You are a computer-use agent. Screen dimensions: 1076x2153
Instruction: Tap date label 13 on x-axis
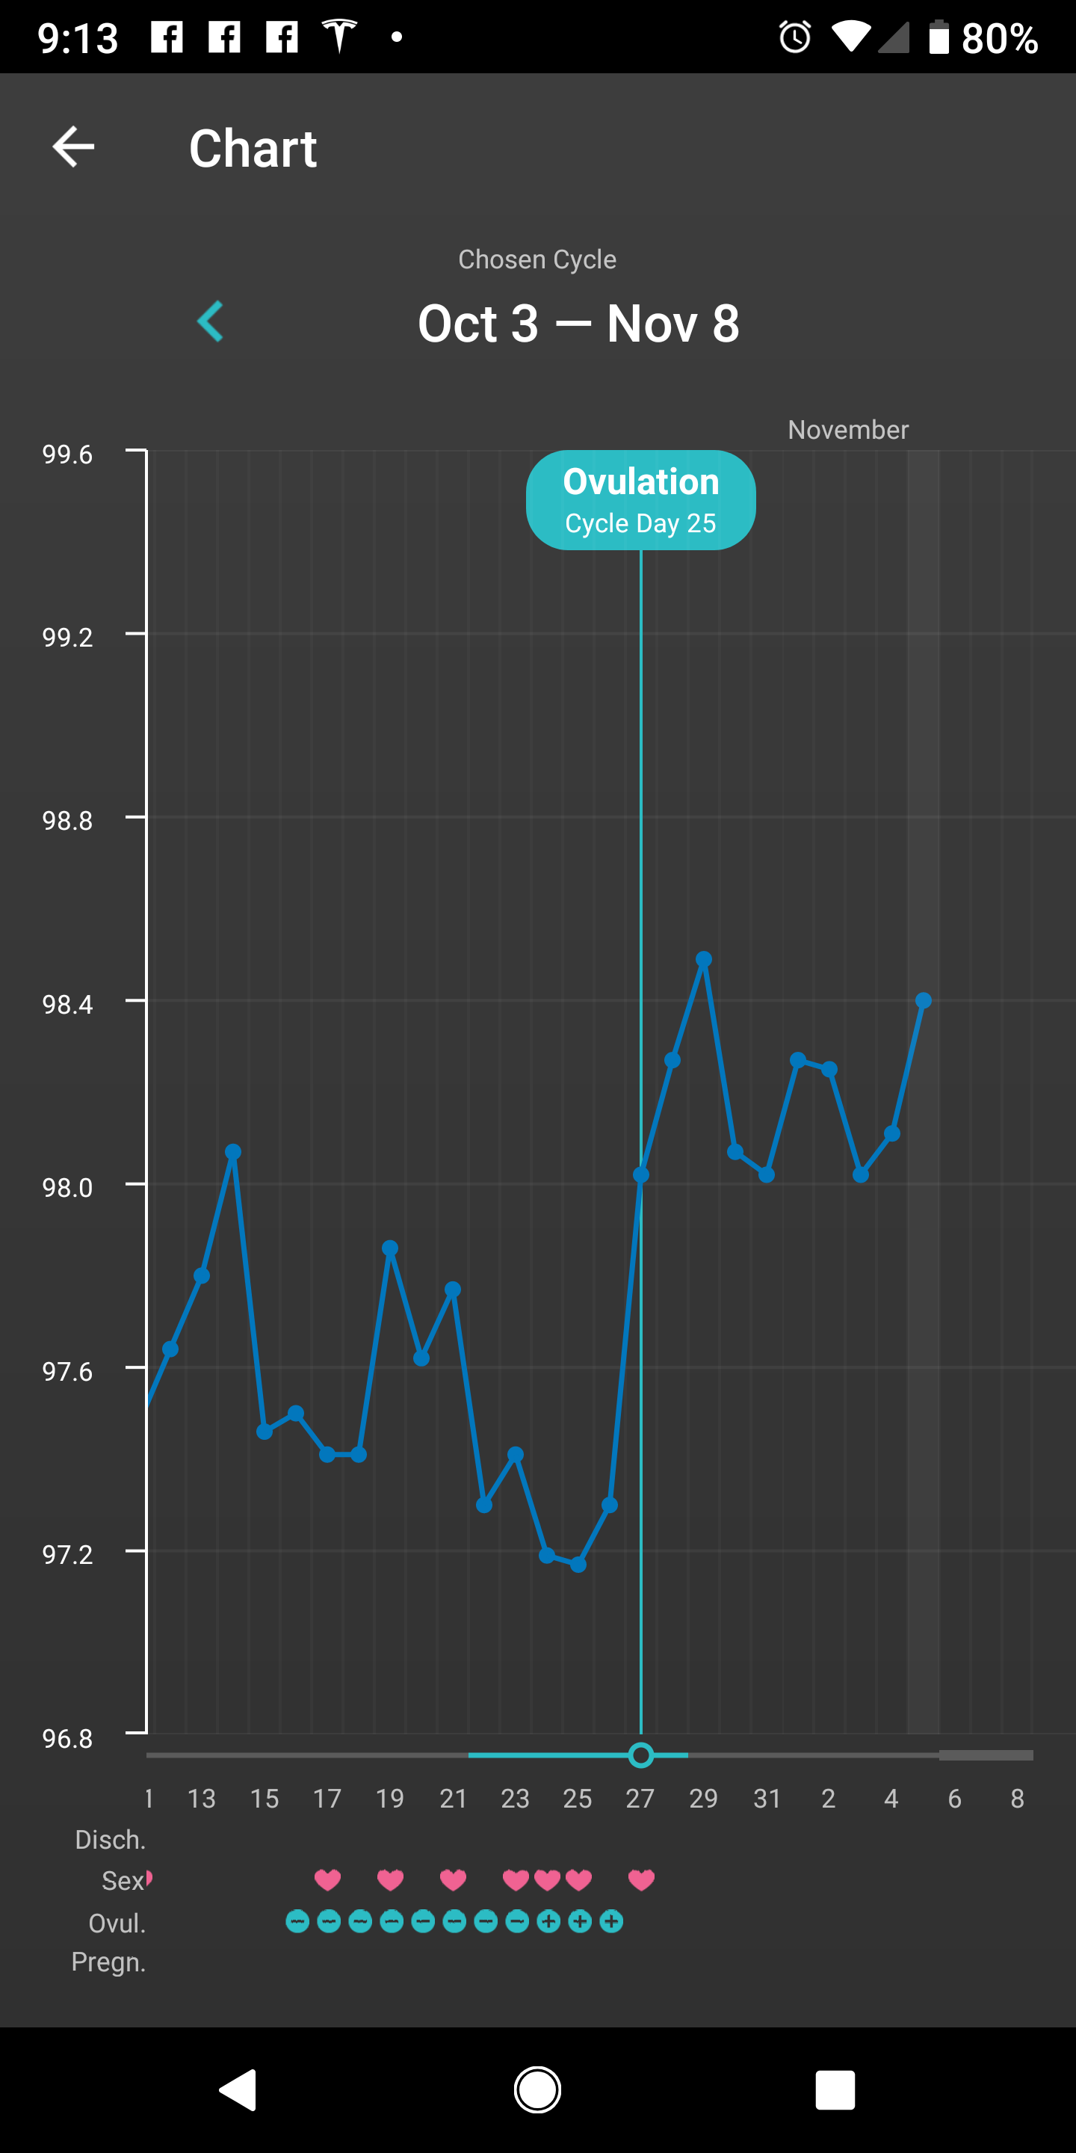tap(201, 1799)
